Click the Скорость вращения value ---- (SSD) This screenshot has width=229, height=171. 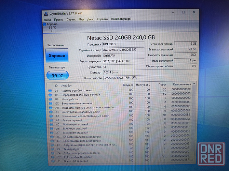pyautogui.click(x=186, y=55)
